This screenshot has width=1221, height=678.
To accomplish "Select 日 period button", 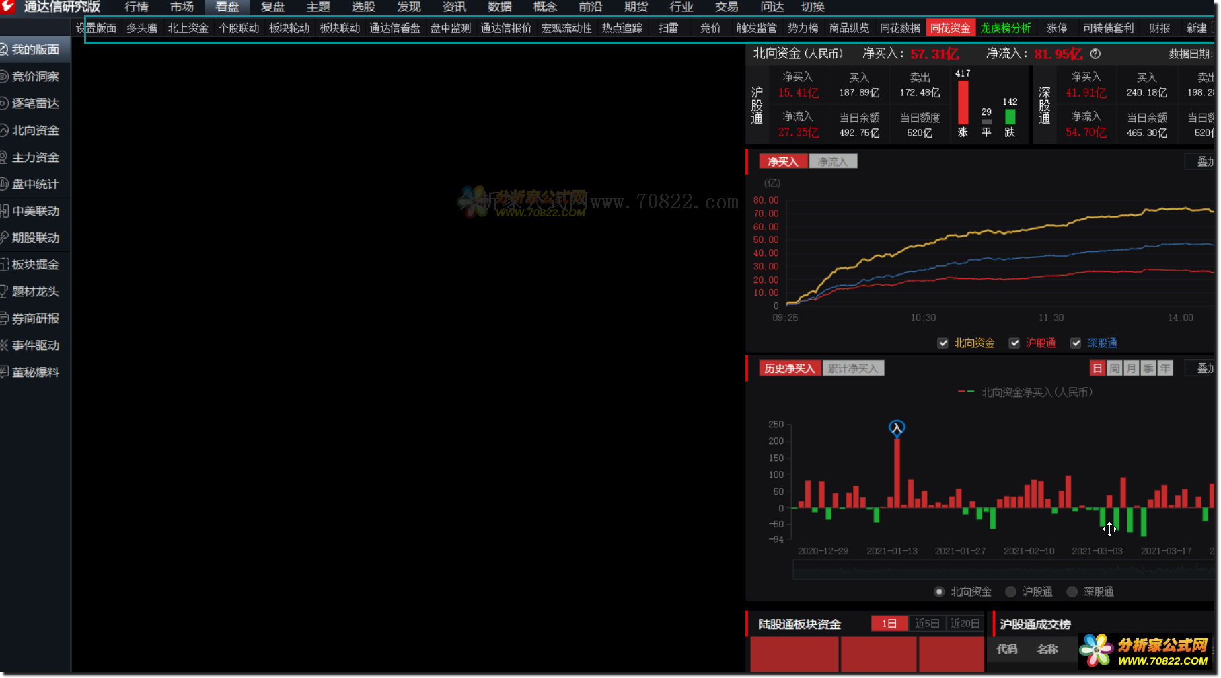I will tap(1097, 368).
